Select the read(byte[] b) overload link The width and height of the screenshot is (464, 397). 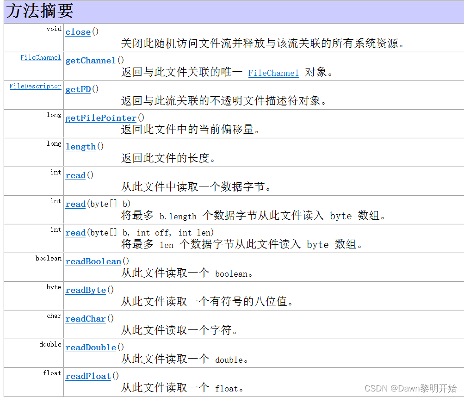(75, 204)
